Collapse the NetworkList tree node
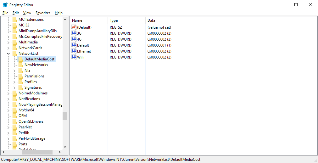The height and width of the screenshot is (163, 318). [x=8, y=54]
